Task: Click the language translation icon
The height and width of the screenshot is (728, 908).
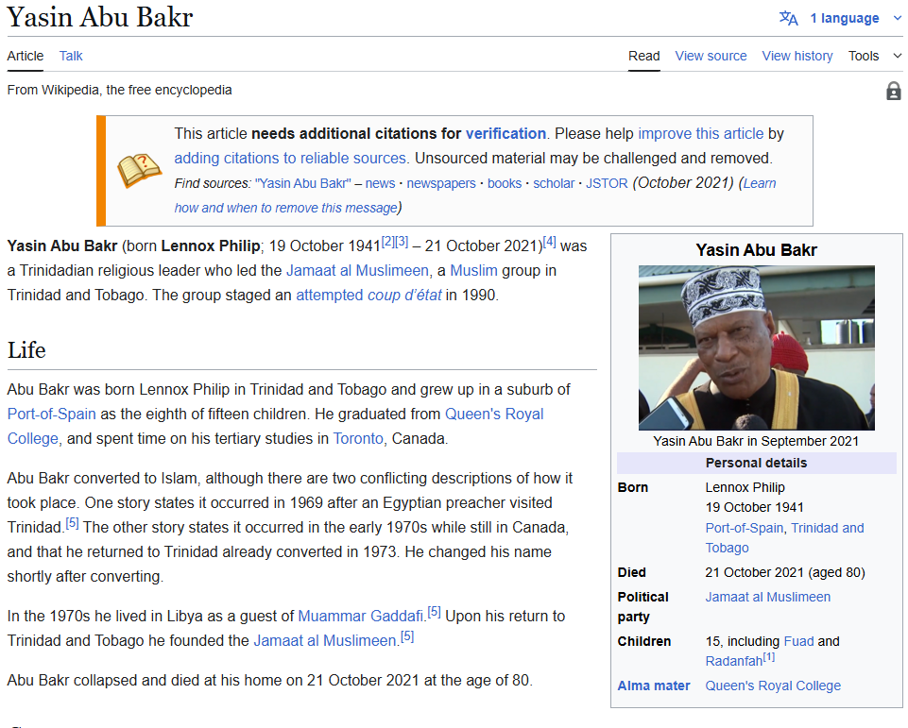Action: (x=788, y=19)
